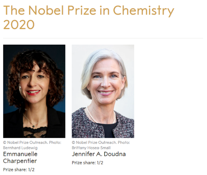
Task: Click Doudna's pearl necklace in her photo
Action: click(101, 115)
